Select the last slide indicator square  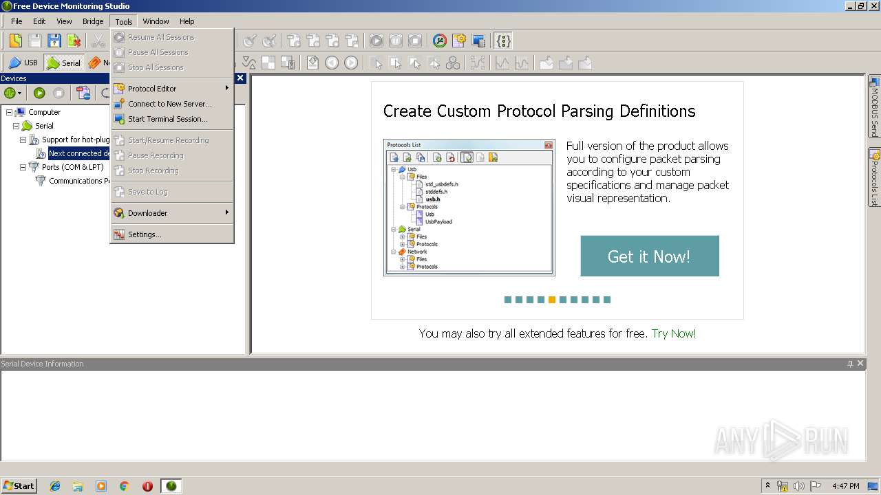pyautogui.click(x=607, y=300)
